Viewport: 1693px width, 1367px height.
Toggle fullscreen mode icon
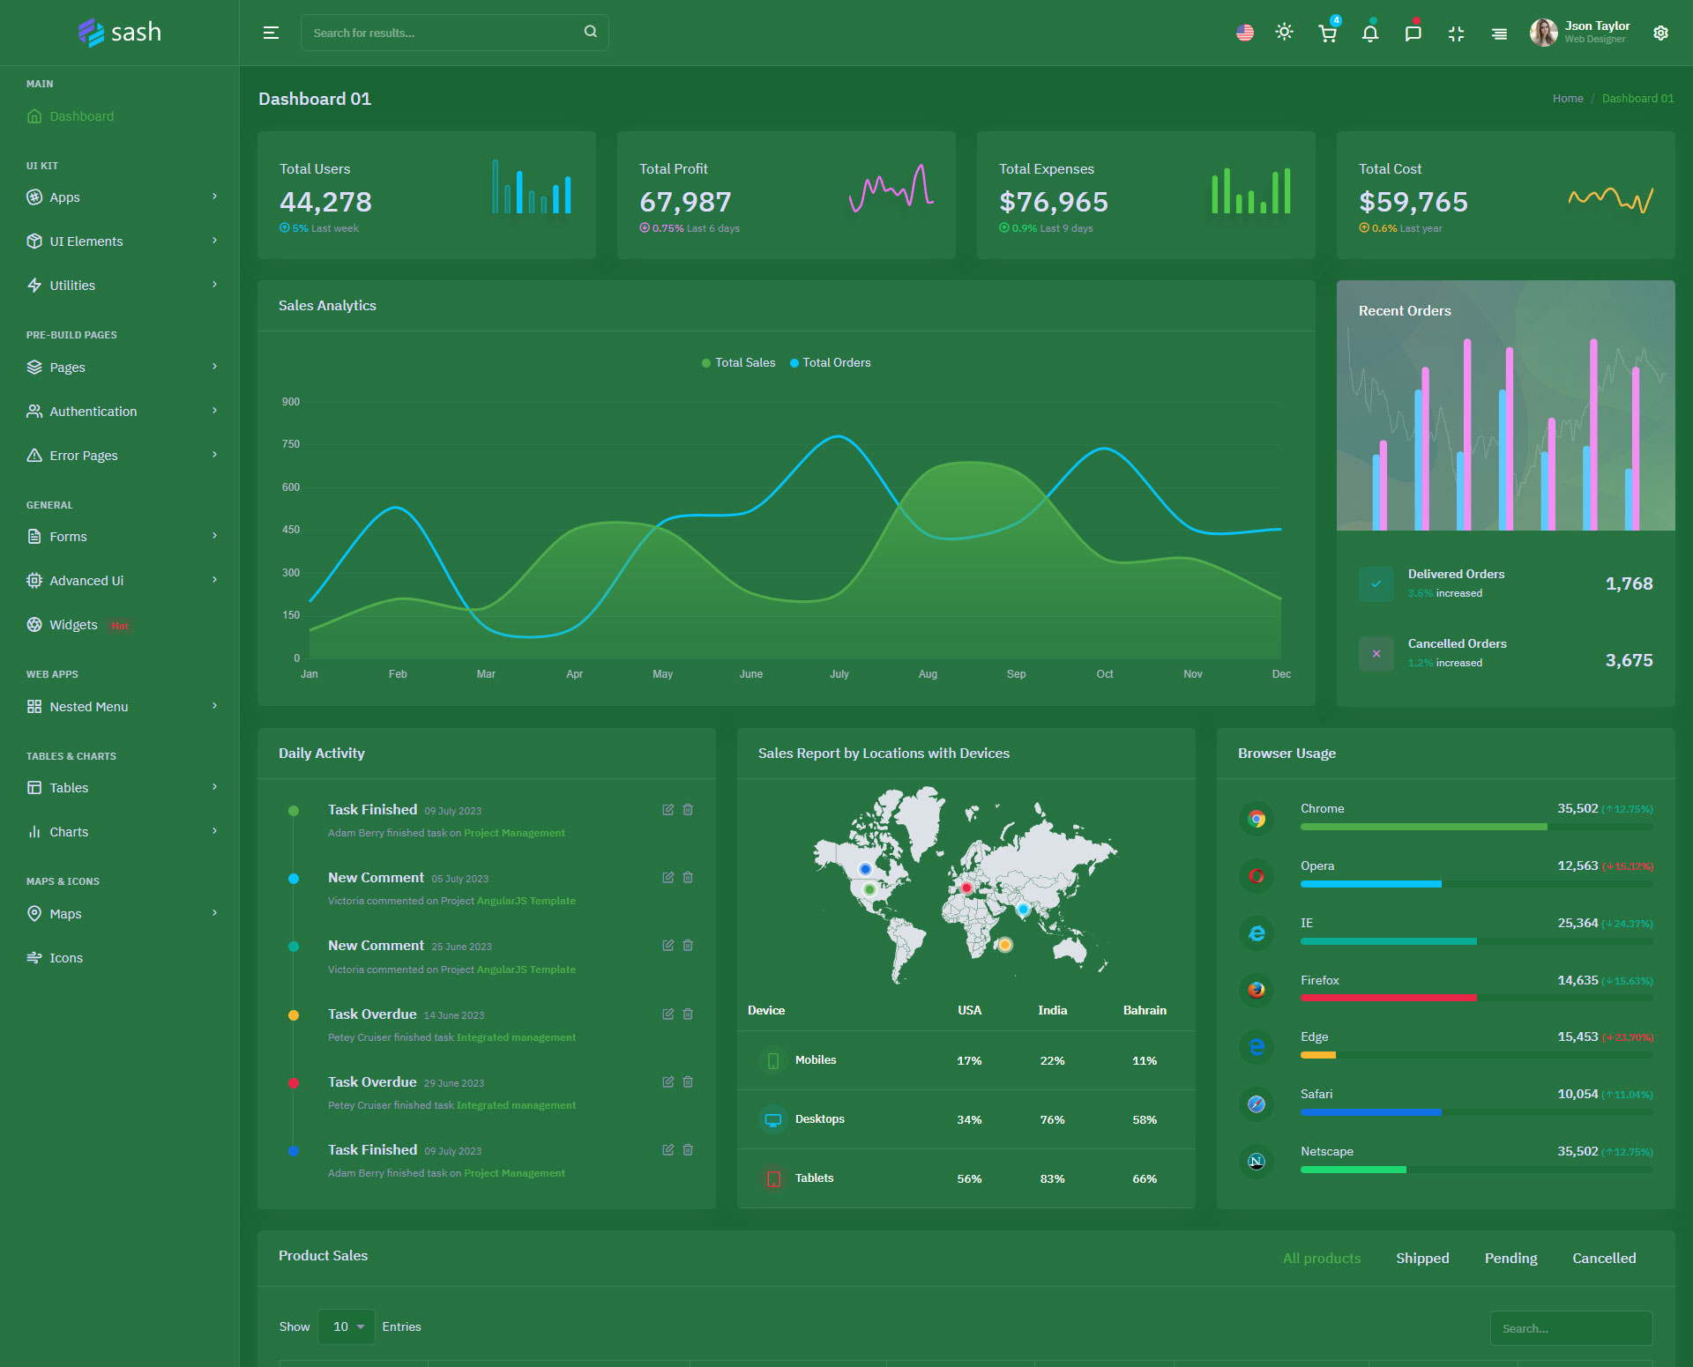(x=1456, y=33)
